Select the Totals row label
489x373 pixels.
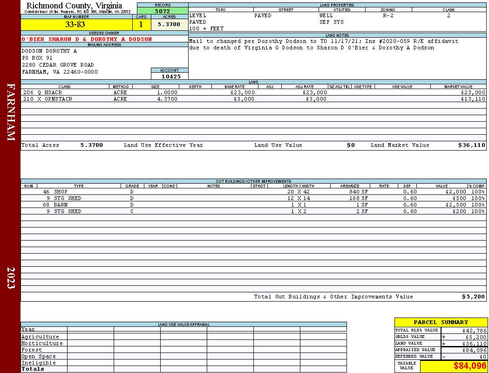[33, 369]
